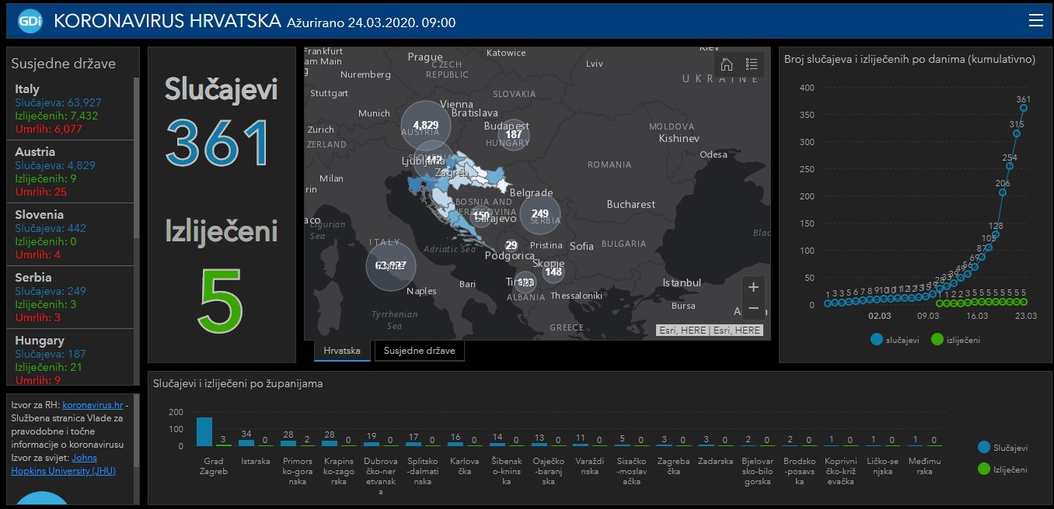The image size is (1054, 509).
Task: Click the Karlovačka bar showing 16 cases
Action: (455, 445)
